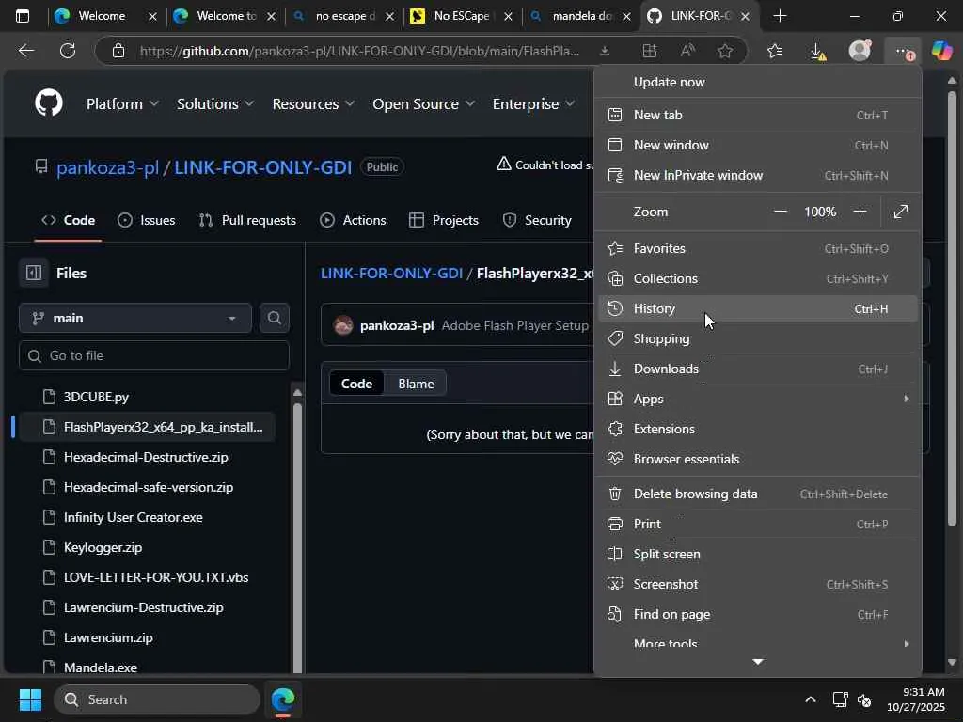Click the file search magnifier button

tap(274, 318)
